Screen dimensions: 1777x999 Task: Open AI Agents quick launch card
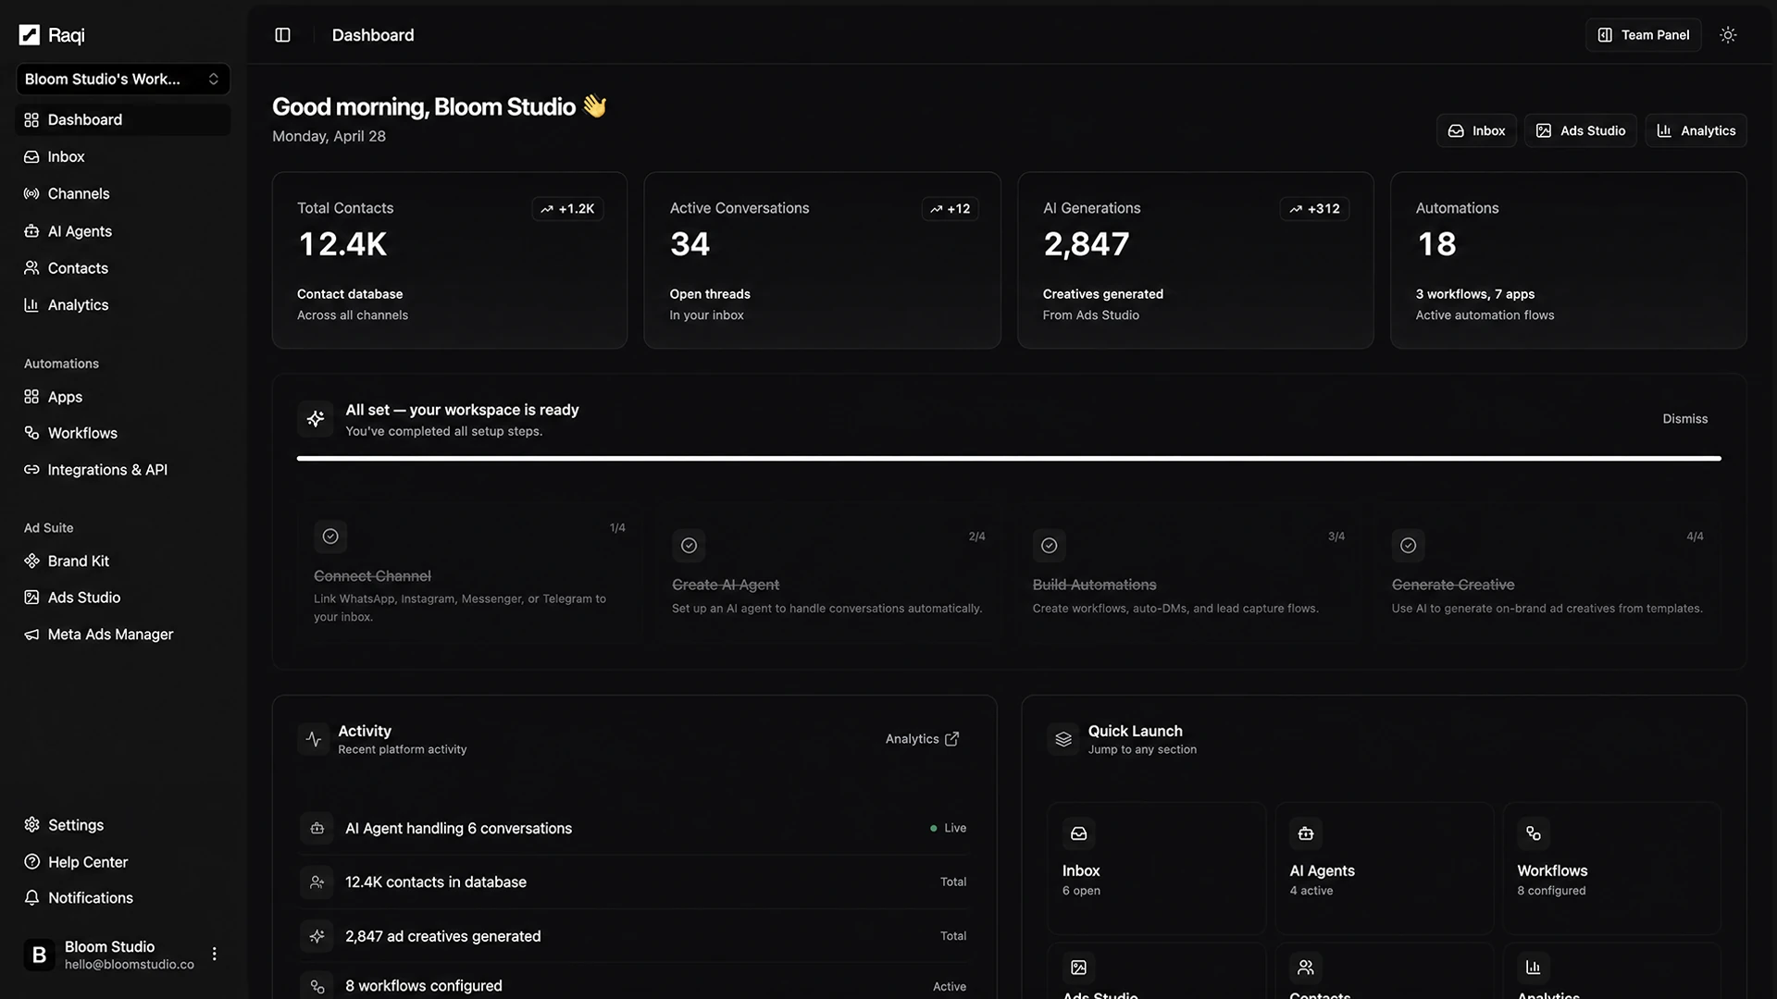[x=1384, y=868]
